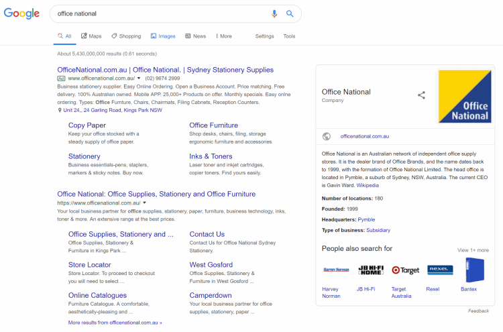Click the Wikipedia link in description
Viewport: 503px width, 332px height.
coord(367,185)
